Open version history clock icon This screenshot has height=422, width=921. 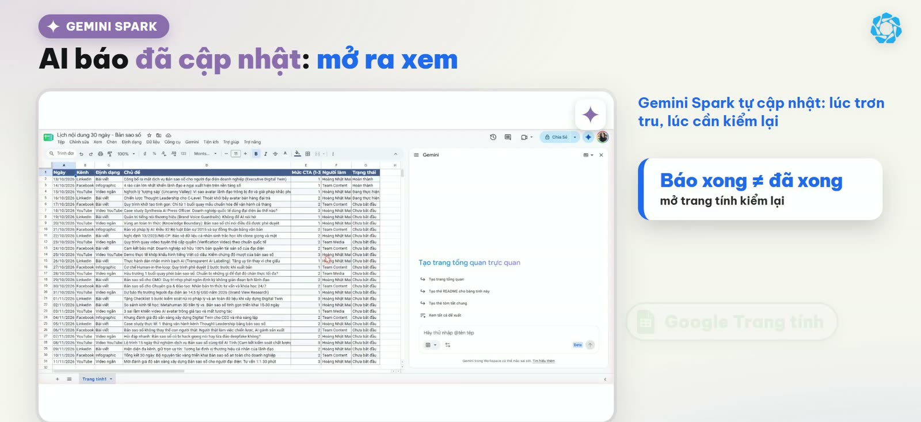(493, 137)
